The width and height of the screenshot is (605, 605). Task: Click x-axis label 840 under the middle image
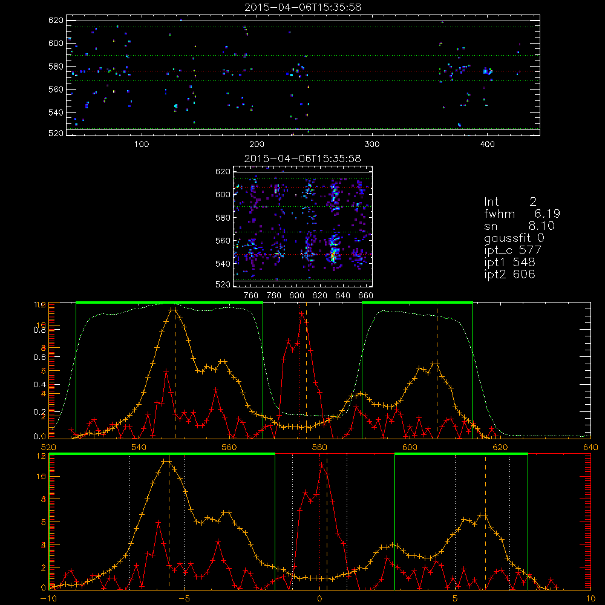(342, 296)
